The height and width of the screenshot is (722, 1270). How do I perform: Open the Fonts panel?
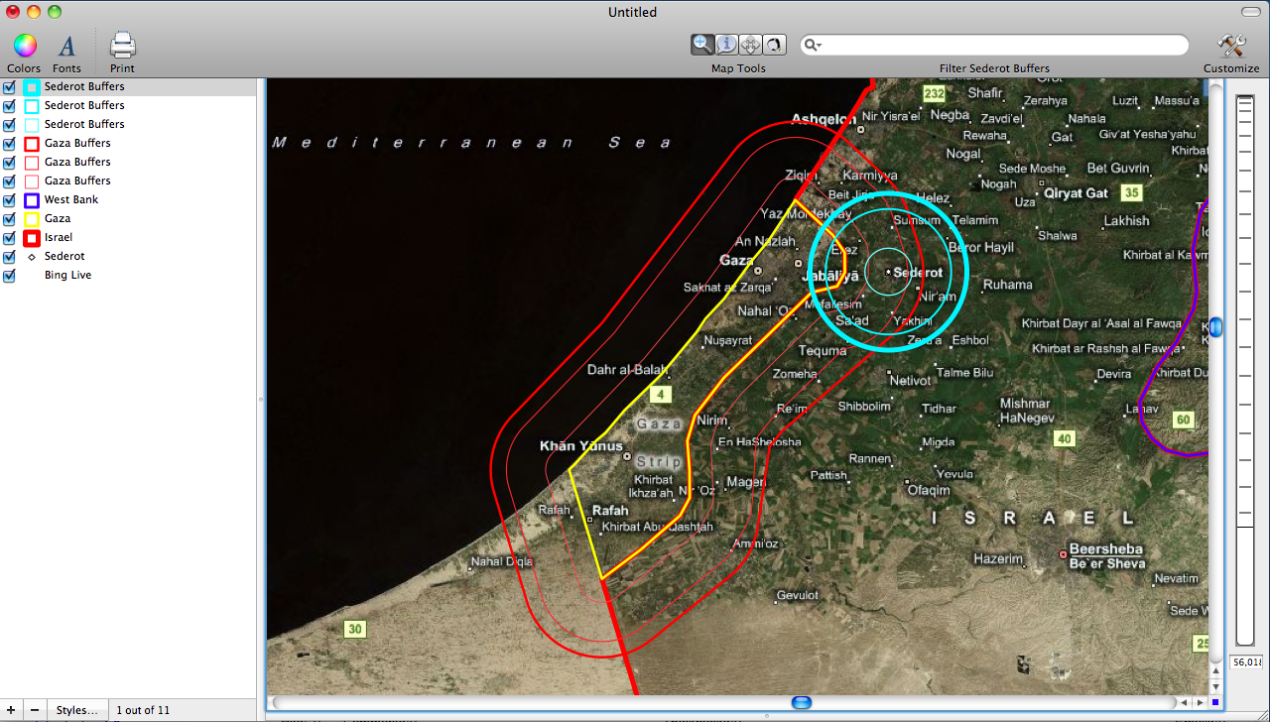[66, 46]
